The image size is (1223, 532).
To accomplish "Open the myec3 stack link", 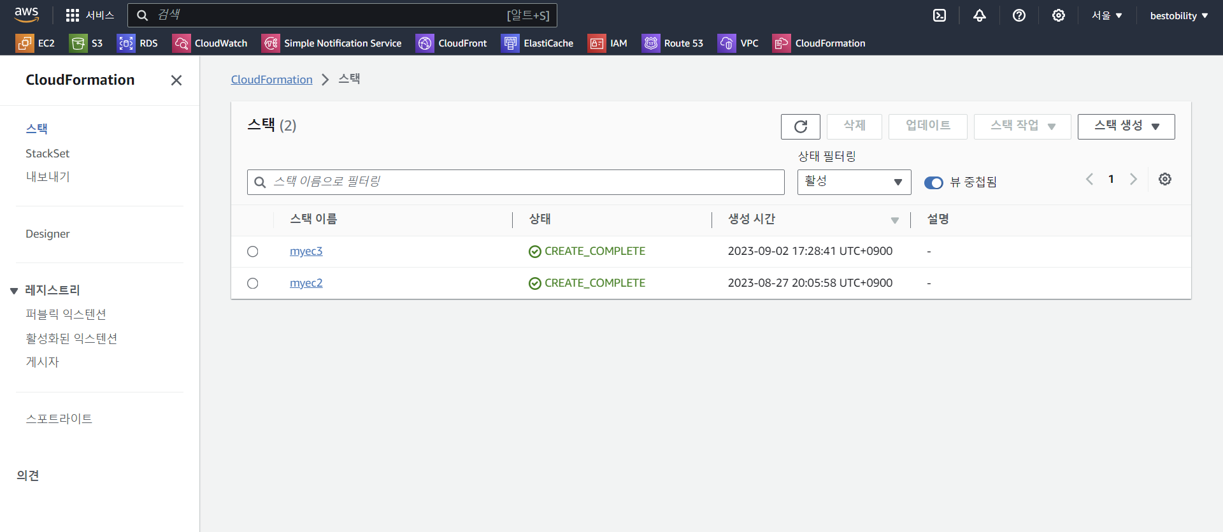I will pyautogui.click(x=306, y=252).
